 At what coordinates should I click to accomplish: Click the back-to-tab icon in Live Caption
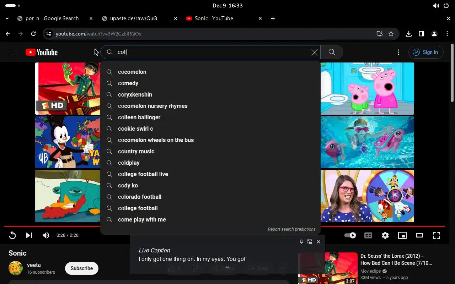pyautogui.click(x=310, y=242)
